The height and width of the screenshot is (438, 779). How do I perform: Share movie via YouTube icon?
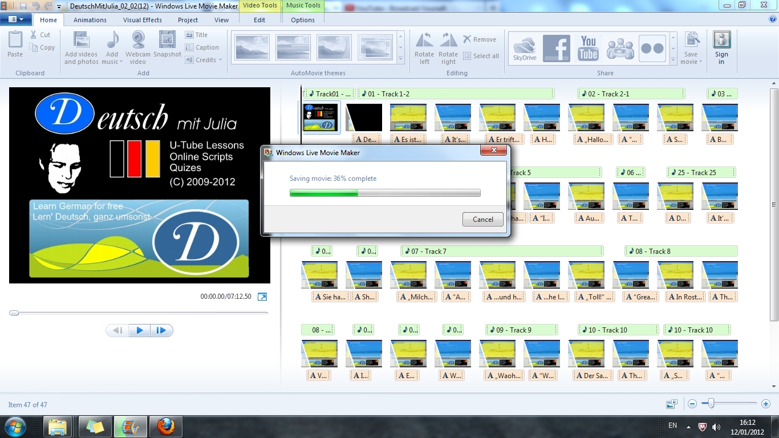coord(588,48)
